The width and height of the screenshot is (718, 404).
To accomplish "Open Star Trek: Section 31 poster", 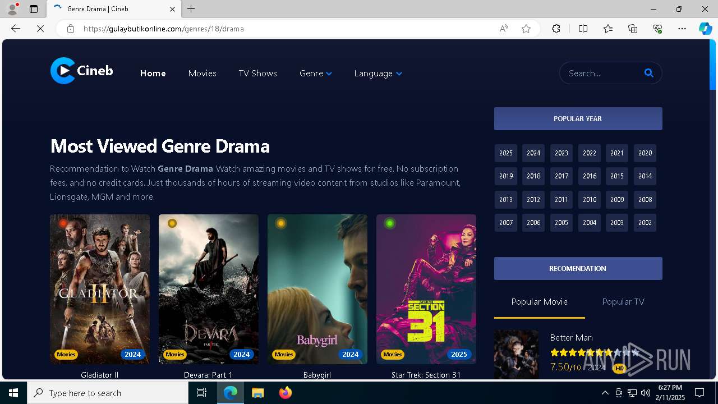I will click(x=426, y=289).
